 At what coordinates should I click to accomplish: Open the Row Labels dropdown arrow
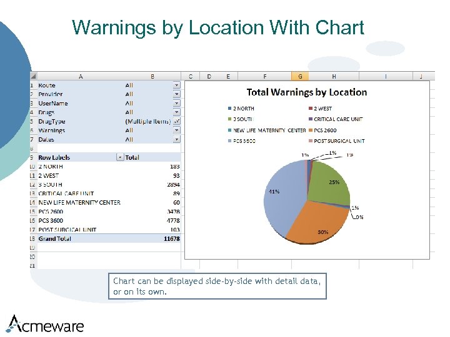pyautogui.click(x=120, y=157)
